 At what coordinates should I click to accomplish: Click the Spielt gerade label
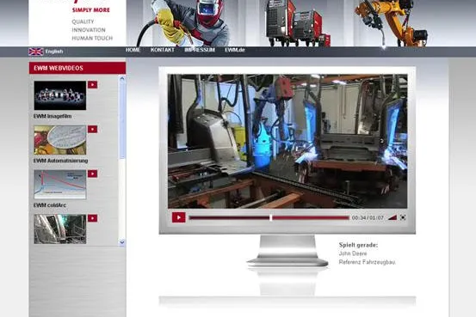tap(359, 245)
